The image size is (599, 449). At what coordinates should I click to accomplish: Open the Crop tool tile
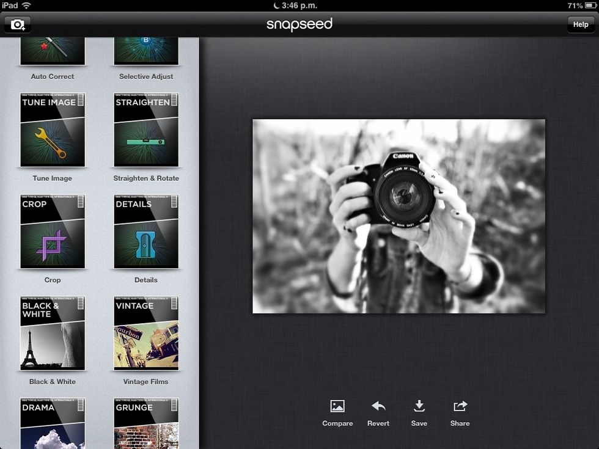(x=53, y=232)
